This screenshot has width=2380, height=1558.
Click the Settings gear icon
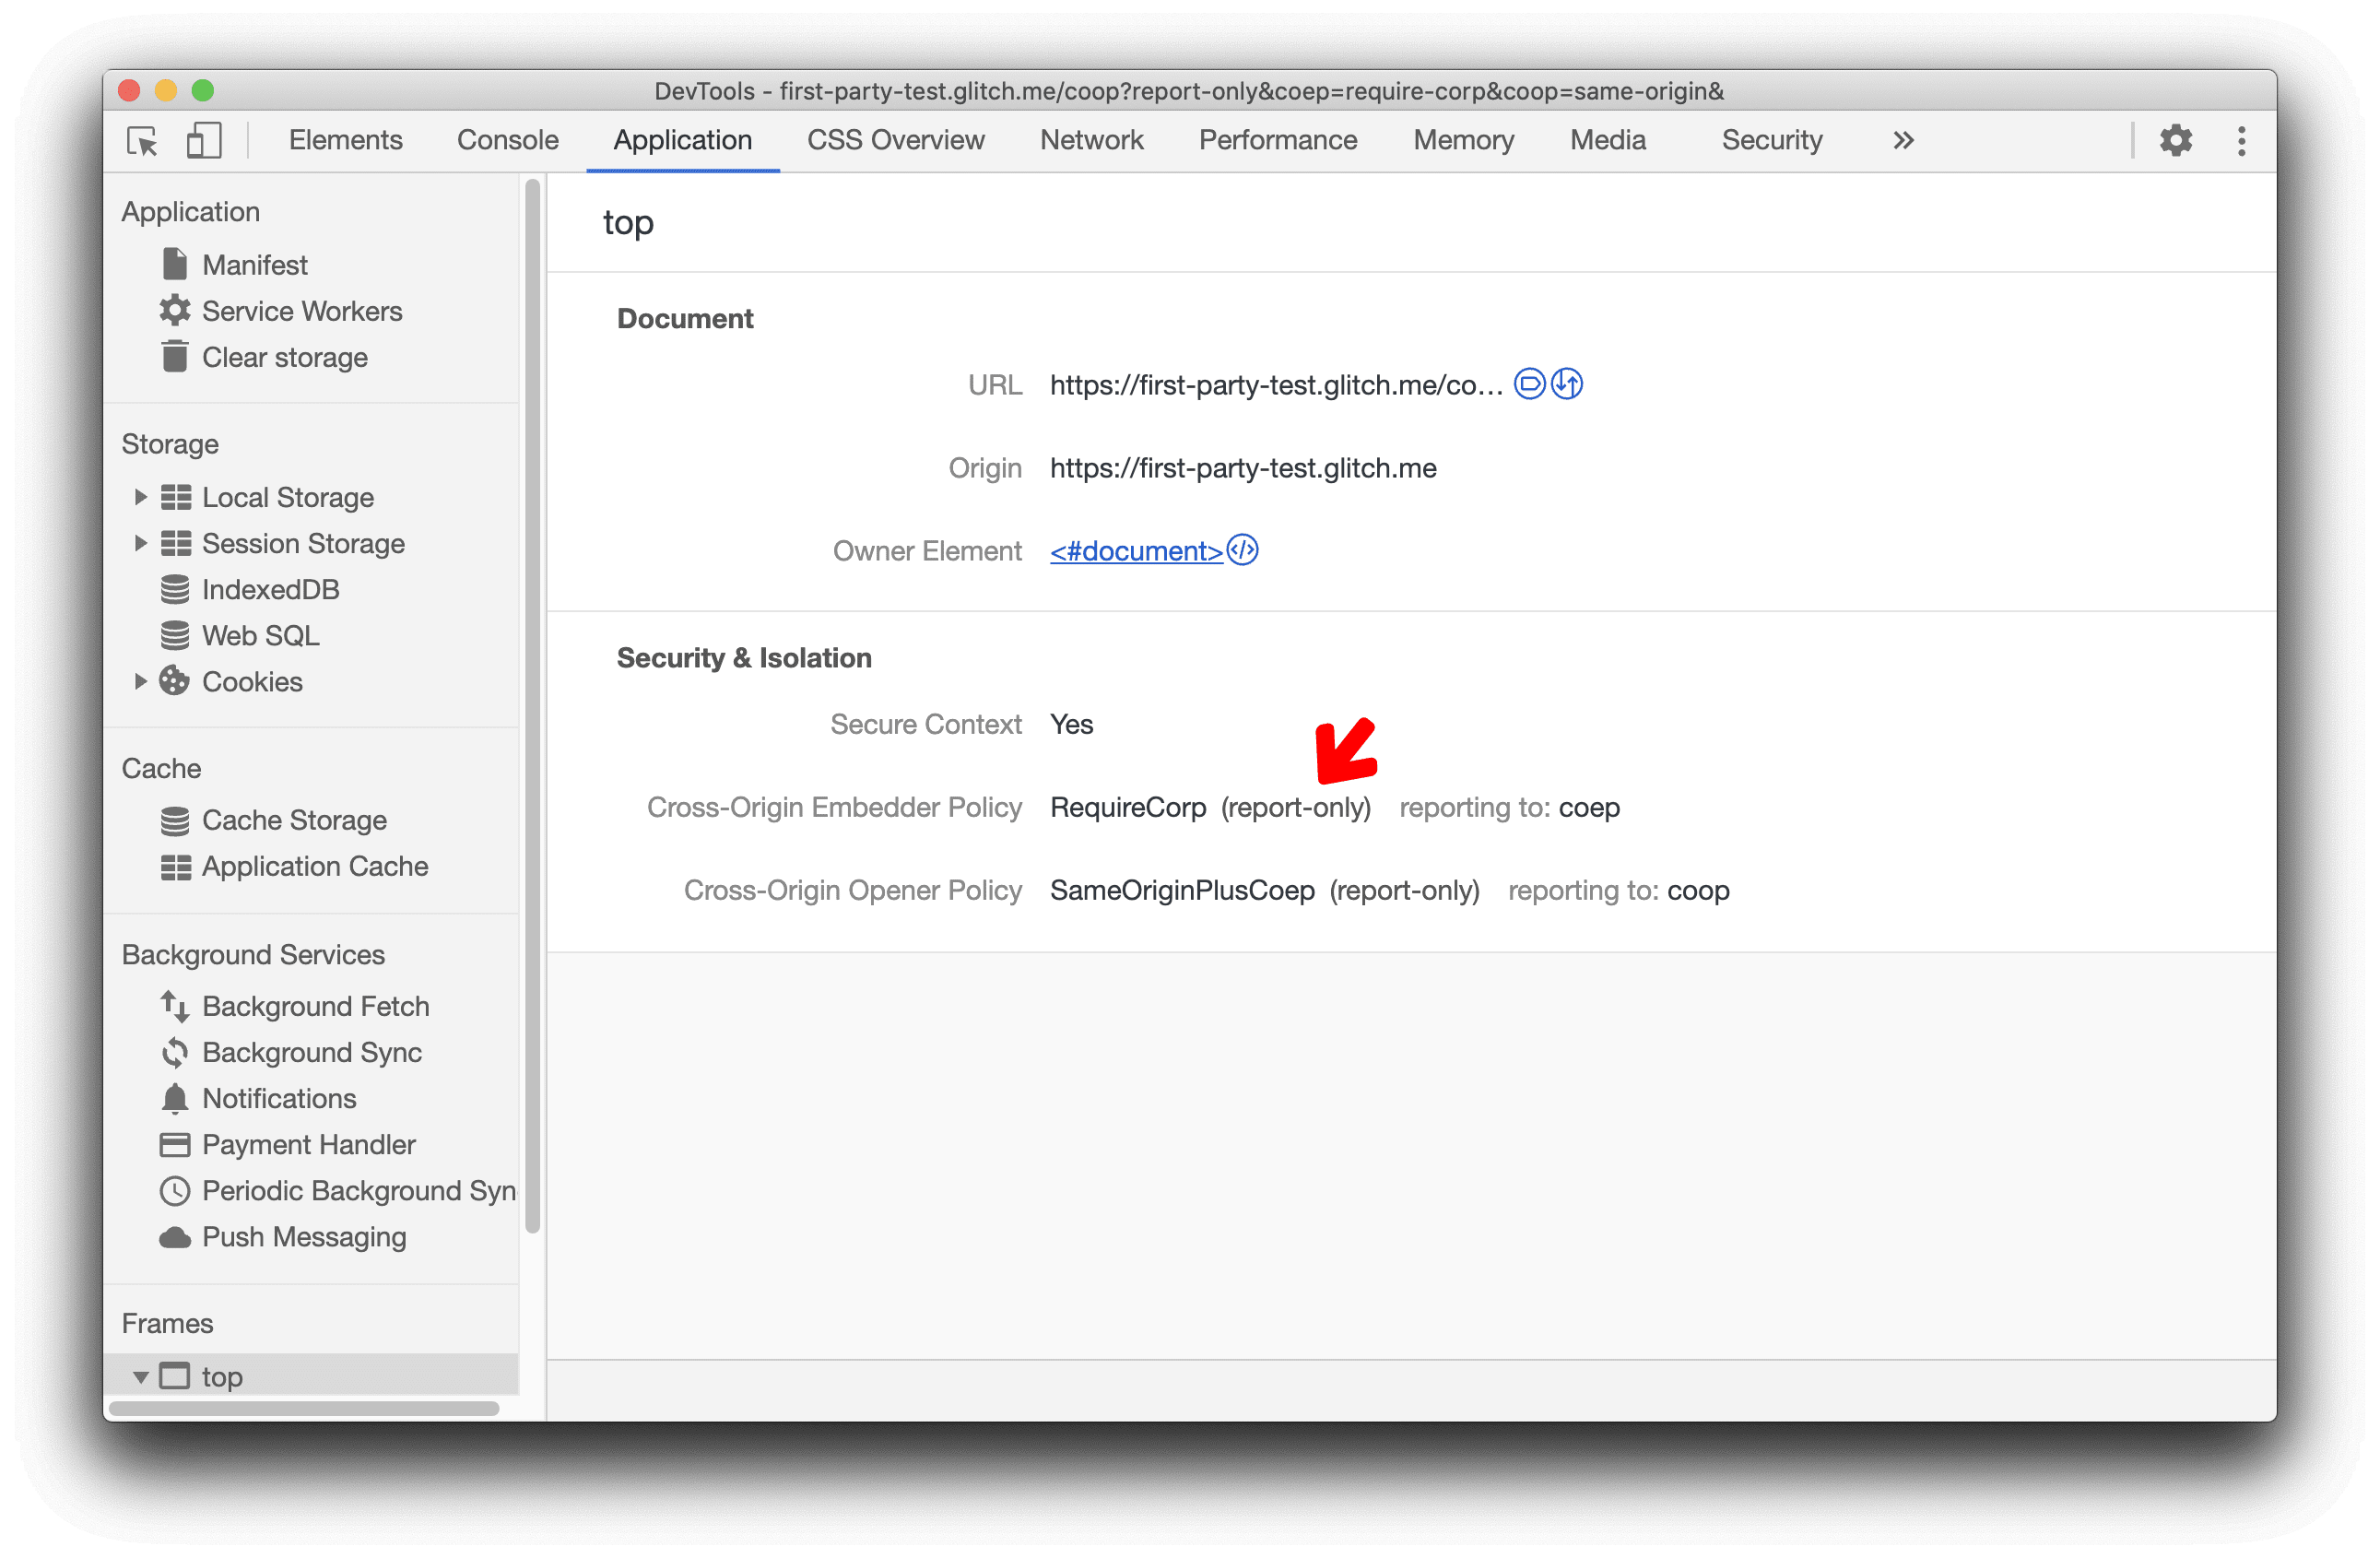coord(2176,139)
